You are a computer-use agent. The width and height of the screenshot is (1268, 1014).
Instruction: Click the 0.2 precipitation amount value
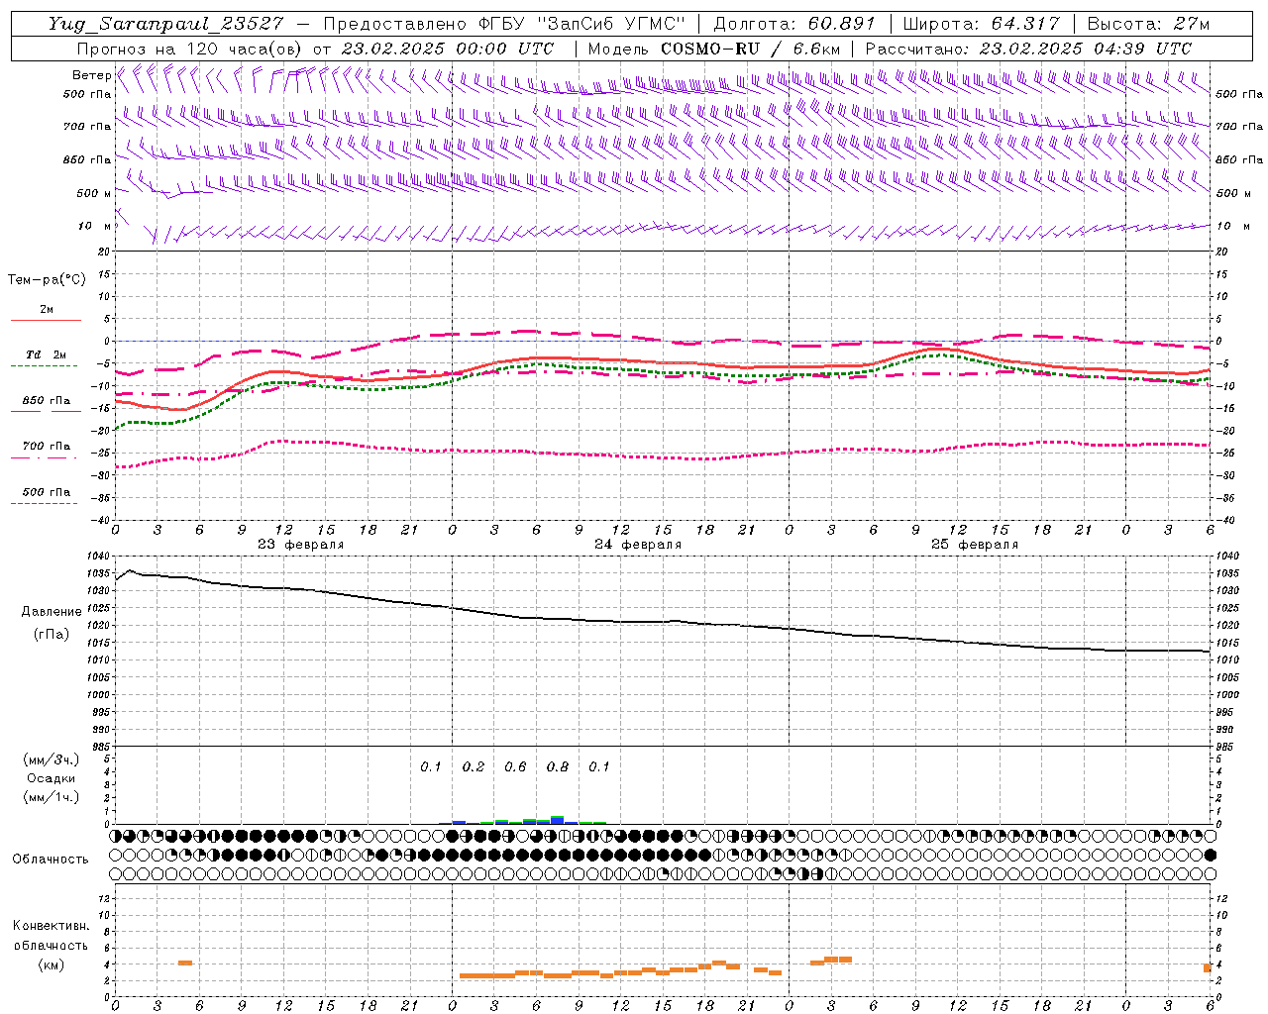click(474, 766)
